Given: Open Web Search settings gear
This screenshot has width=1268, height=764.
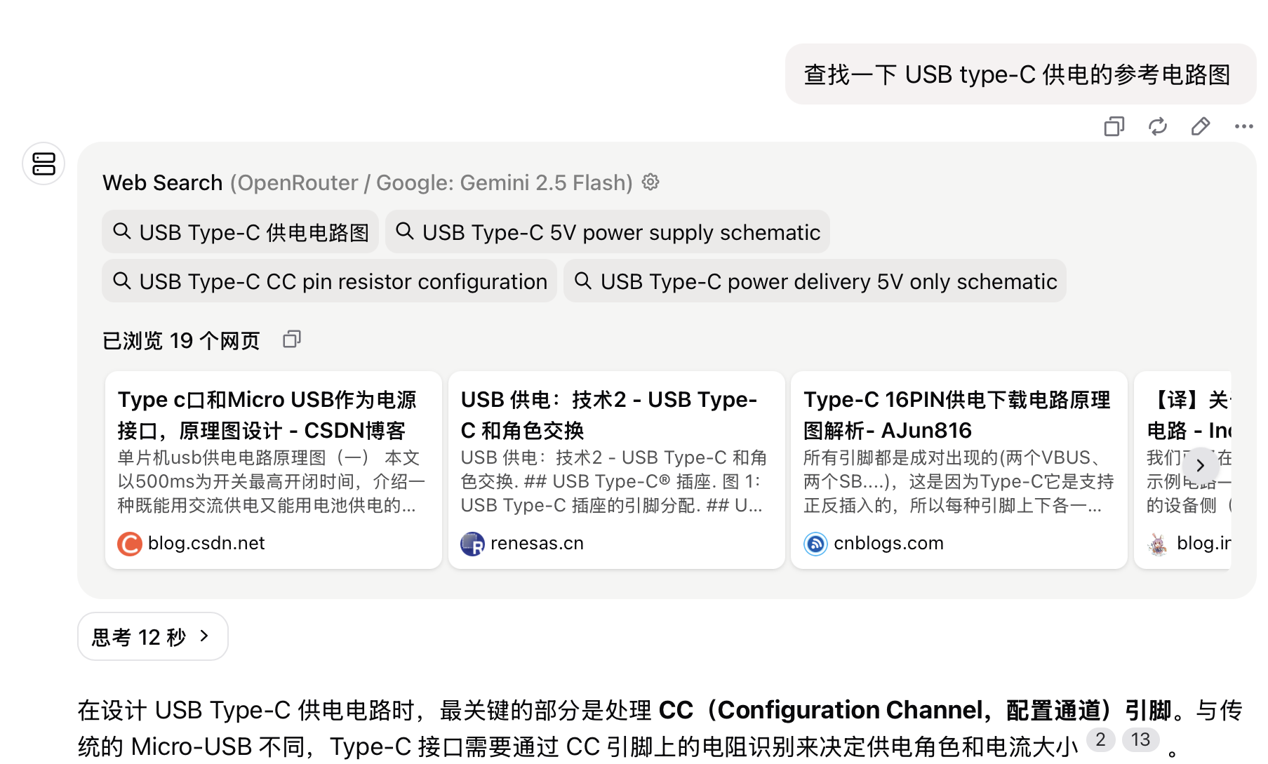Looking at the screenshot, I should pyautogui.click(x=651, y=182).
